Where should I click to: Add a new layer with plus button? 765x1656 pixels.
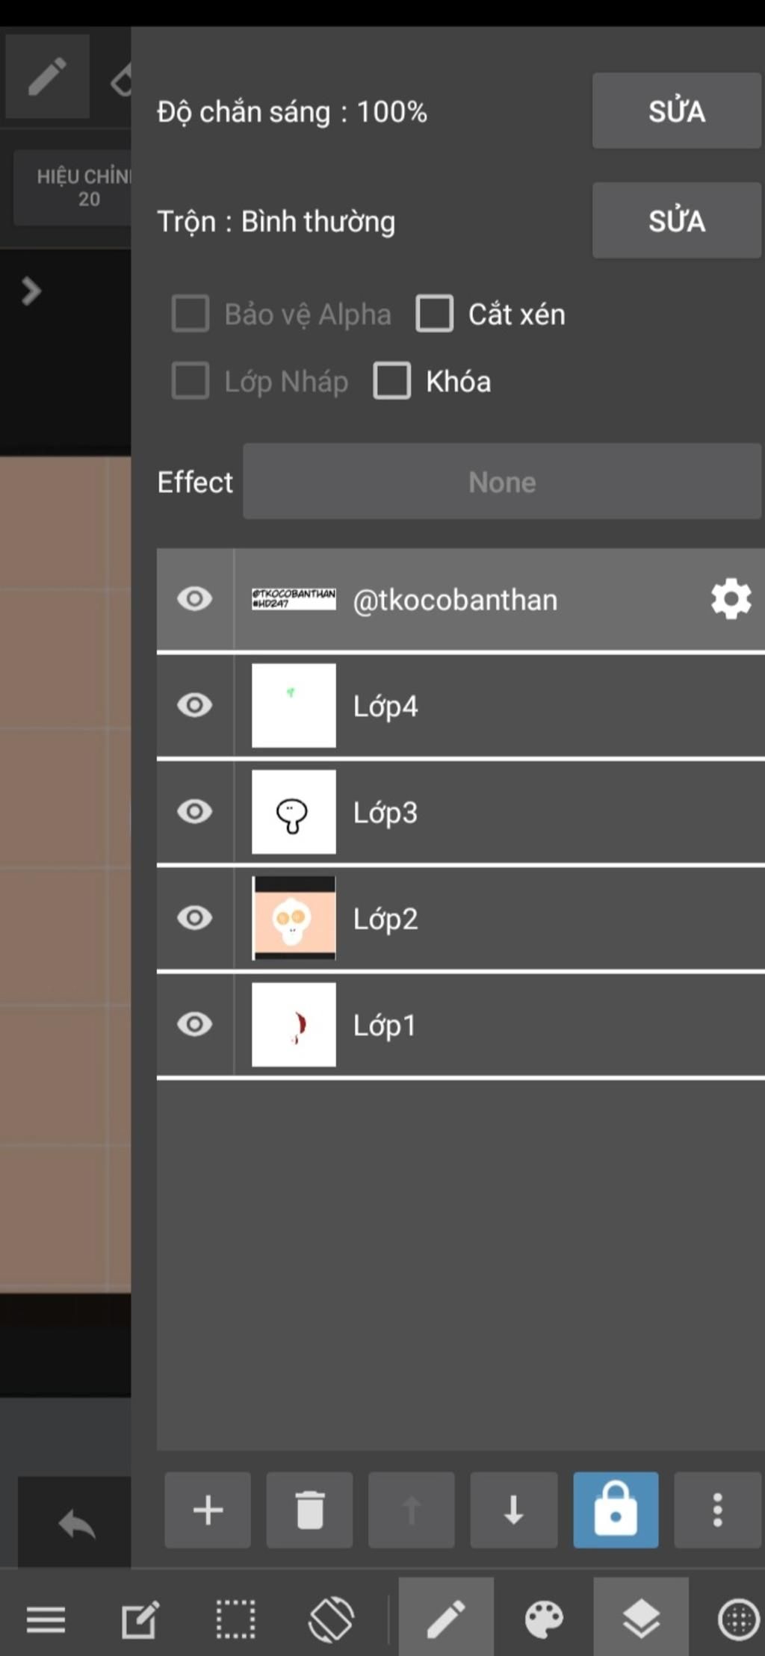(x=208, y=1510)
